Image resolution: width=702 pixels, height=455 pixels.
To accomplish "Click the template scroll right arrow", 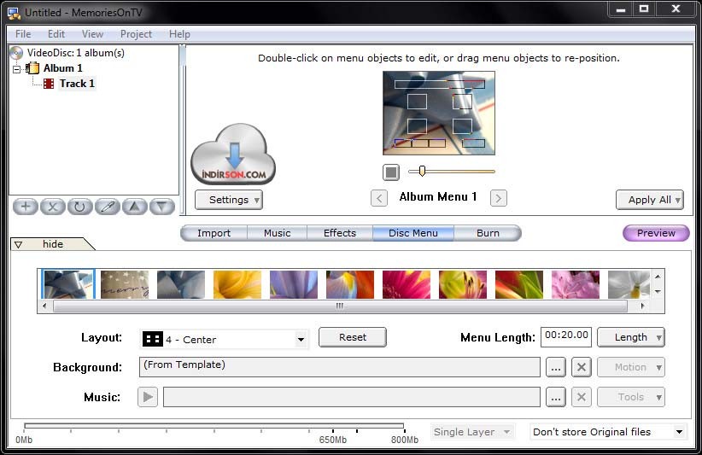I will tap(642, 306).
